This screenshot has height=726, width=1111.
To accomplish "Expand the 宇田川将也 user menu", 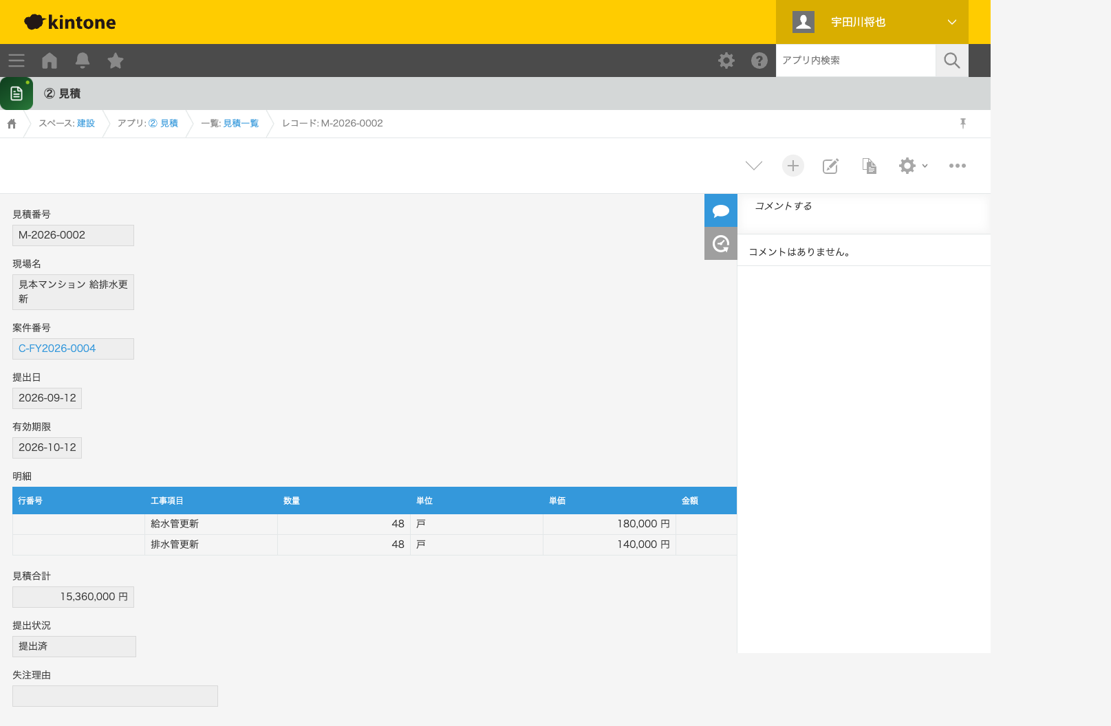I will [872, 22].
